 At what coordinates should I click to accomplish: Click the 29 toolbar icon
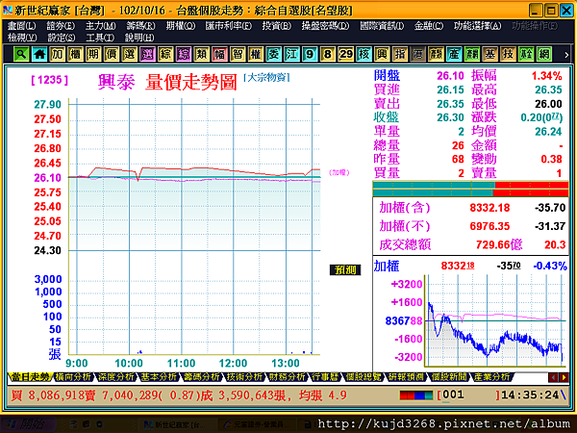pos(346,55)
